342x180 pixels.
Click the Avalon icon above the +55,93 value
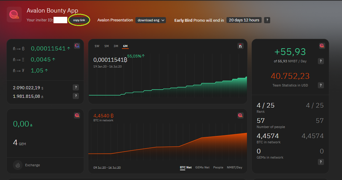pyautogui.click(x=322, y=46)
